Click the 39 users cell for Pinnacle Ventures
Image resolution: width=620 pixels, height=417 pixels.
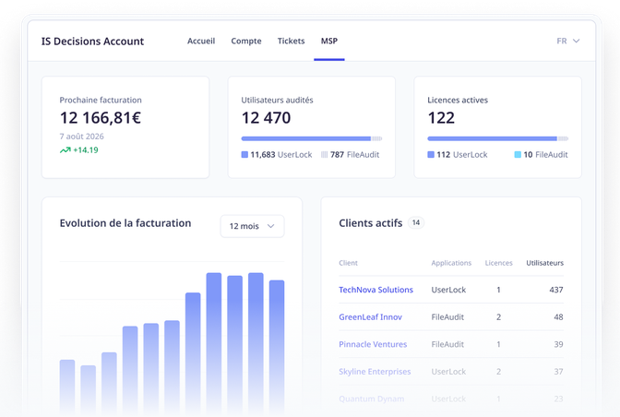pos(558,344)
